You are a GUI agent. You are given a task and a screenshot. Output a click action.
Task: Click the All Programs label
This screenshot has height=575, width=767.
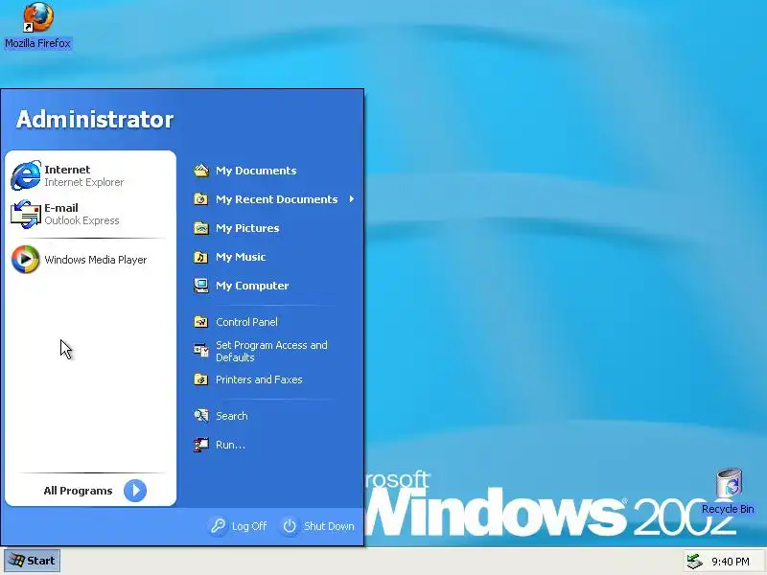(78, 491)
